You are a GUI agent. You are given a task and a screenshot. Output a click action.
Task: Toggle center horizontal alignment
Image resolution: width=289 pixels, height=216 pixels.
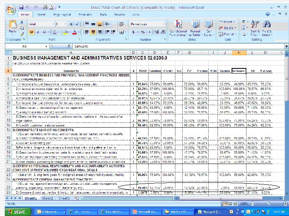93,32
